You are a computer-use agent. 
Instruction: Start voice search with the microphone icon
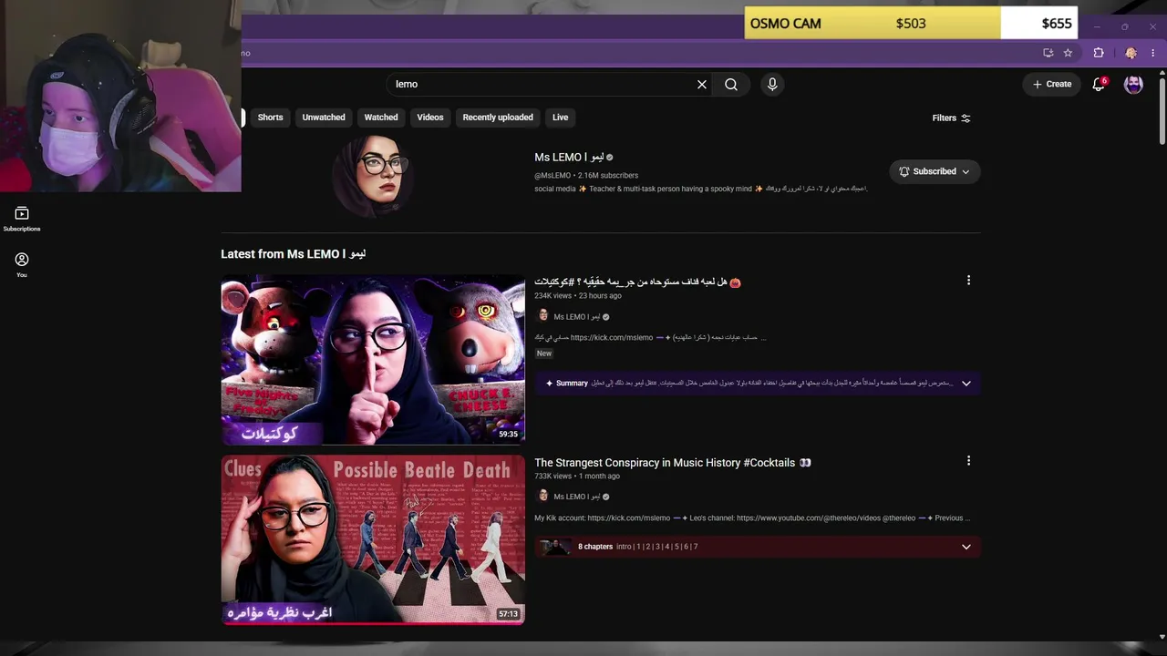pyautogui.click(x=772, y=84)
